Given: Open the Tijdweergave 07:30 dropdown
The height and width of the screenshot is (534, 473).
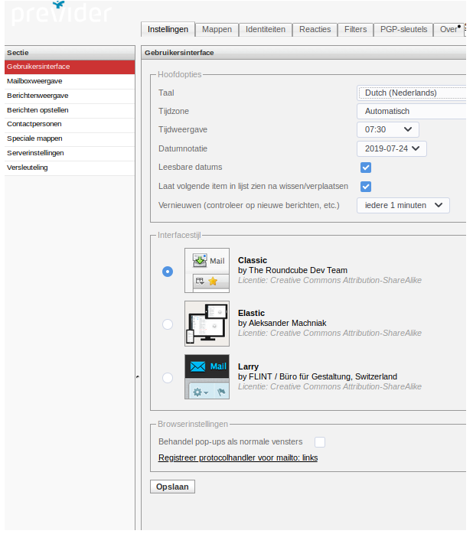Looking at the screenshot, I should 387,130.
